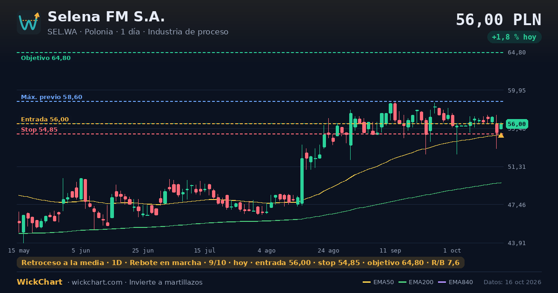
Task: Click the 1 oct date label
Action: pyautogui.click(x=452, y=250)
